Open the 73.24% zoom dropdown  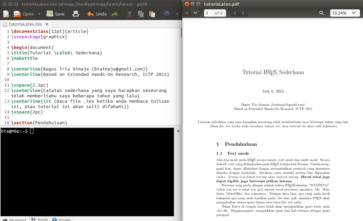(x=345, y=13)
